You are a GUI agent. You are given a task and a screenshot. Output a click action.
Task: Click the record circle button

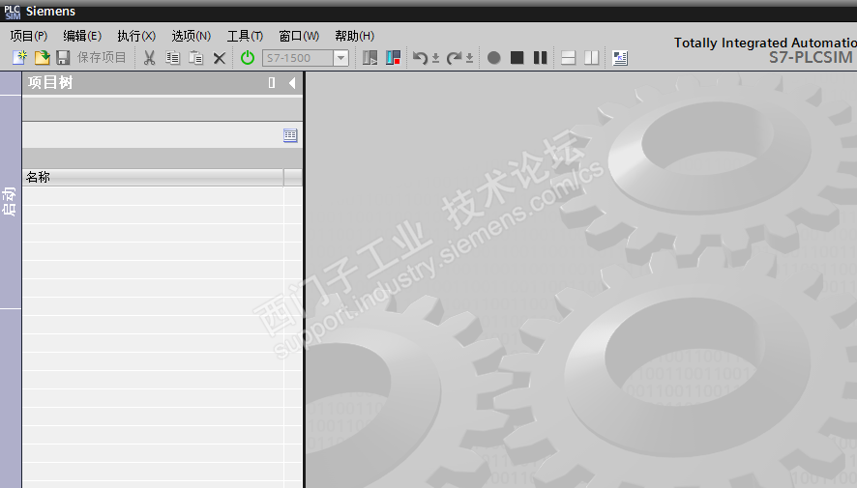tap(493, 57)
